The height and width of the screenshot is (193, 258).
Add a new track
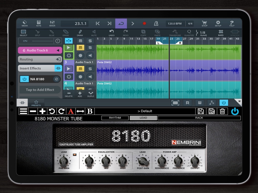pos(80,94)
